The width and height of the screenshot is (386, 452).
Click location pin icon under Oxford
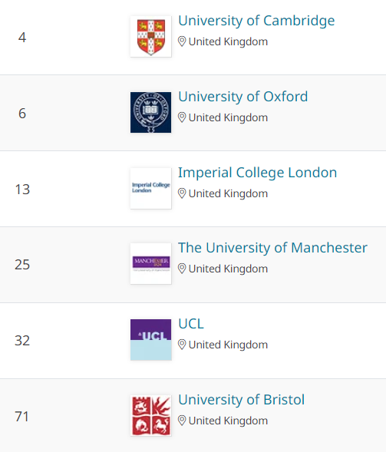pyautogui.click(x=182, y=117)
